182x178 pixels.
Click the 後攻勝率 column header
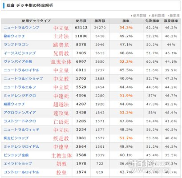(171, 21)
